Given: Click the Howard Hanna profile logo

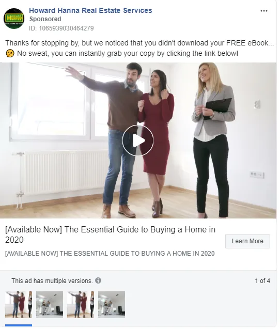Looking at the screenshot, I should pyautogui.click(x=14, y=19).
